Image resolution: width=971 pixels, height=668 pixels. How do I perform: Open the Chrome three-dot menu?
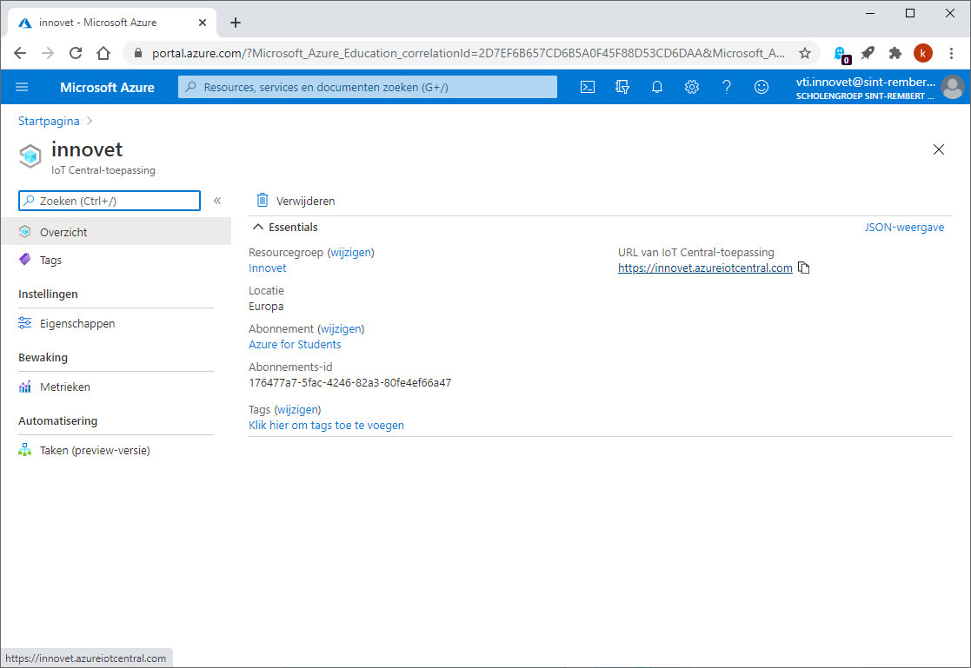point(951,53)
